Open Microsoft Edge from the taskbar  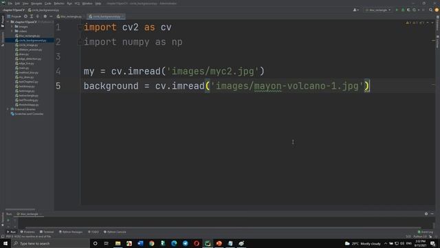[x=174, y=243]
